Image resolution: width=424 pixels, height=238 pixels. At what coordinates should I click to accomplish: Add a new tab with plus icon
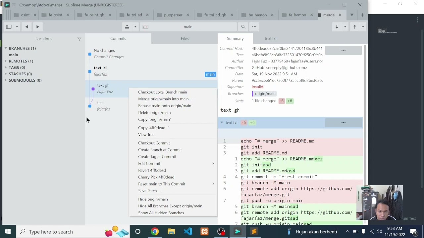pyautogui.click(x=362, y=15)
